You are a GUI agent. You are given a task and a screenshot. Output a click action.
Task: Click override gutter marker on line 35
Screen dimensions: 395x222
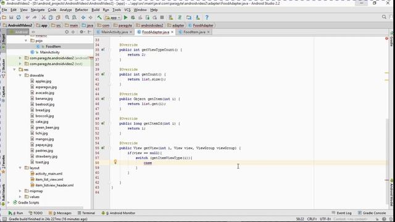[103, 49]
